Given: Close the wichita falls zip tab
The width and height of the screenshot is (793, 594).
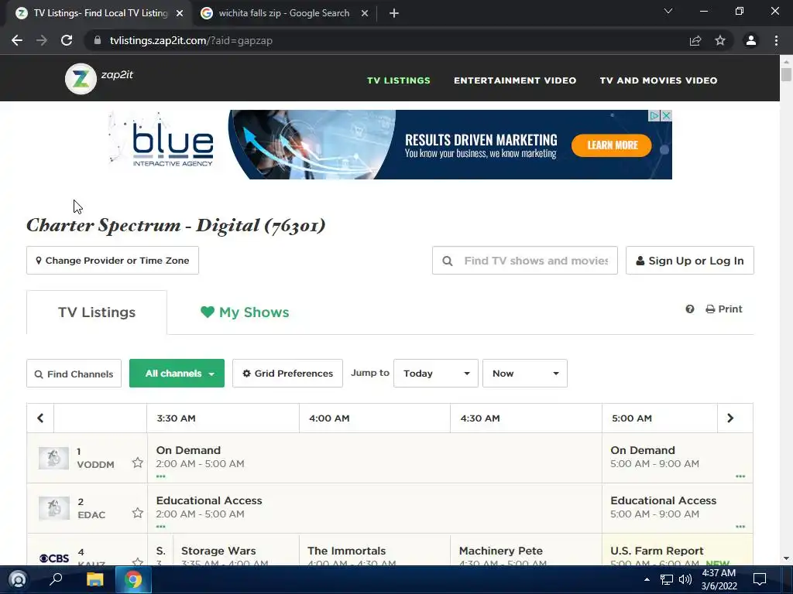Looking at the screenshot, I should click(x=365, y=13).
